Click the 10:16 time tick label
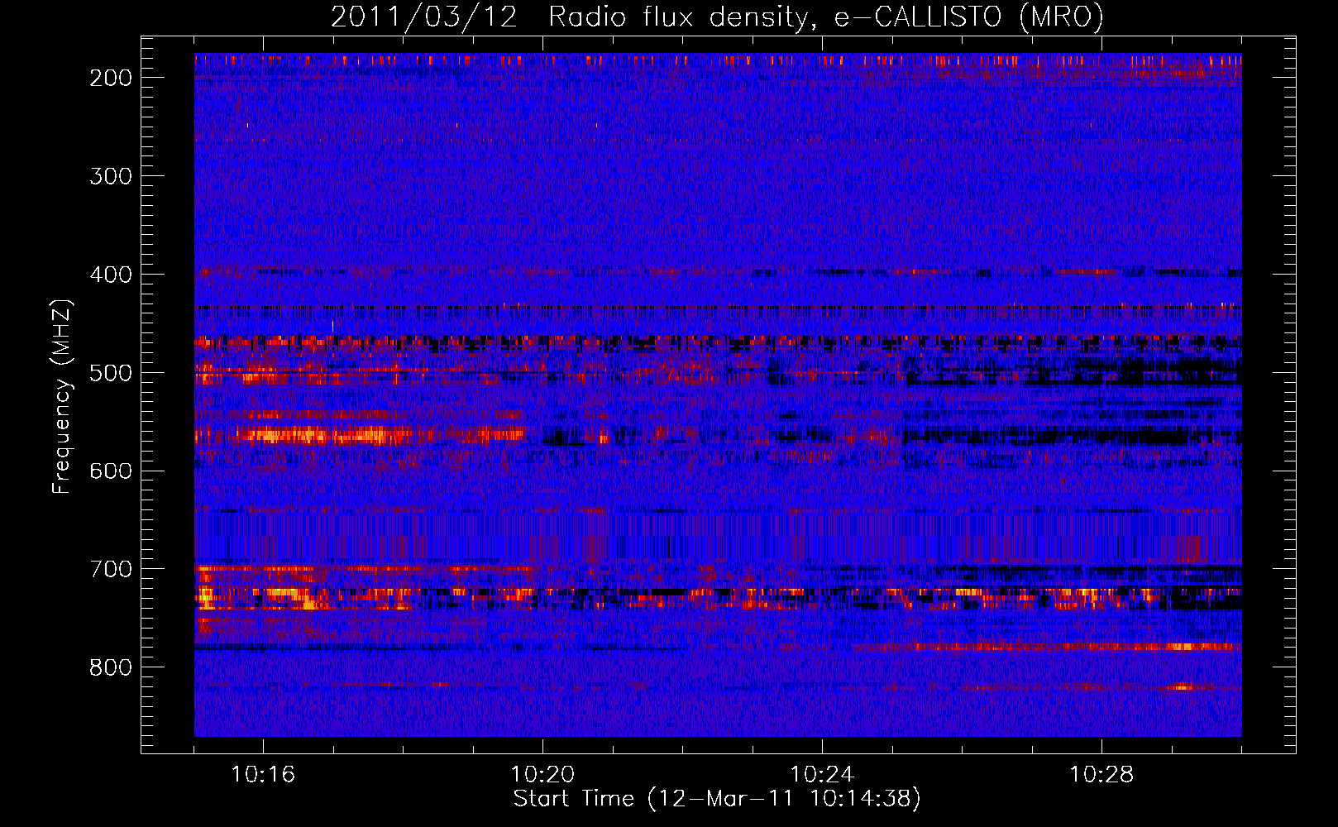The image size is (1338, 827). [x=263, y=775]
